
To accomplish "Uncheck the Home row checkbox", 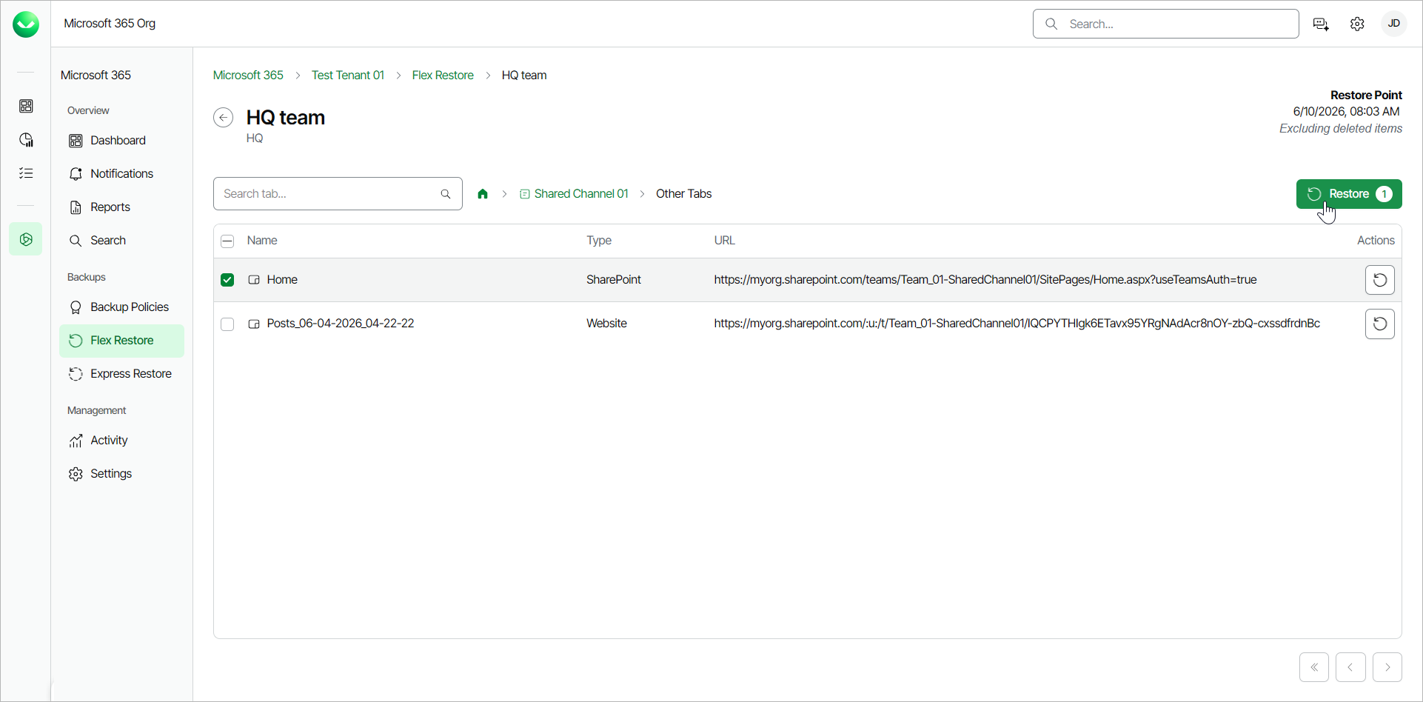I will (x=227, y=280).
